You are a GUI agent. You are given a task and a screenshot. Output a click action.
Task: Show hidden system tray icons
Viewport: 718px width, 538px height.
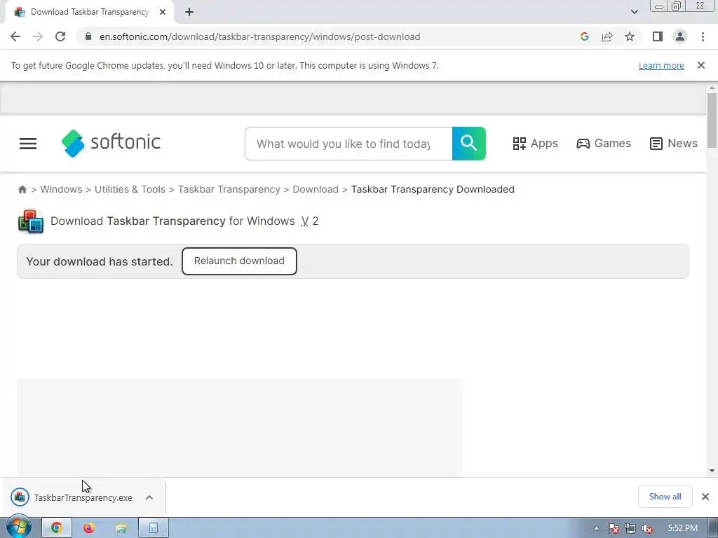tap(596, 528)
